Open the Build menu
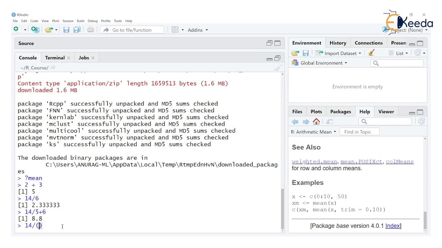442x248 pixels. [80, 21]
